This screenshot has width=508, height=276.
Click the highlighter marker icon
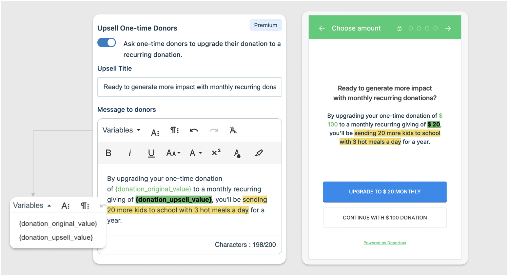click(x=259, y=153)
